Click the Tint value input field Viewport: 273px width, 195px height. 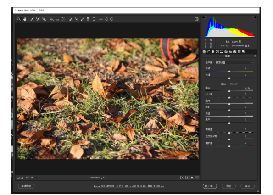[248, 75]
